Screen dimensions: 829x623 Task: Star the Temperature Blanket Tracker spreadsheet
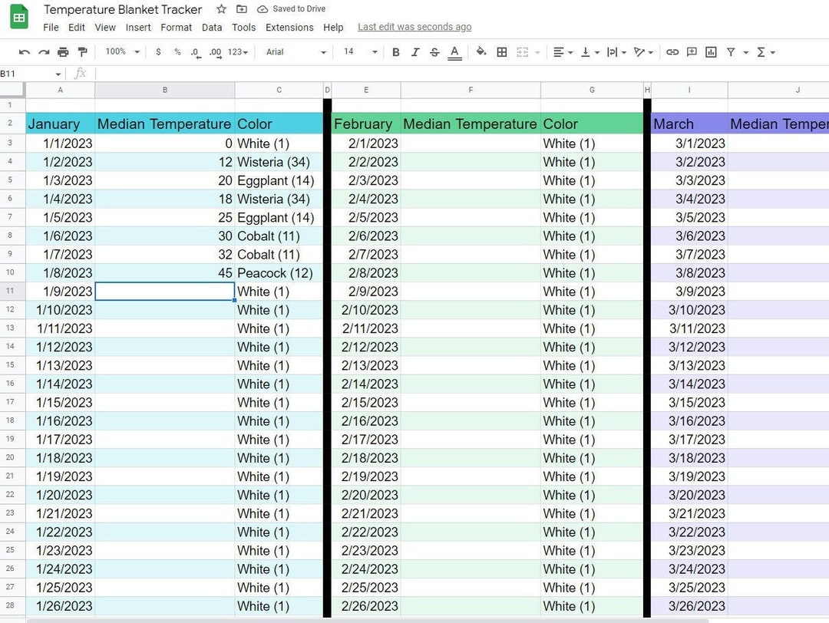[220, 9]
